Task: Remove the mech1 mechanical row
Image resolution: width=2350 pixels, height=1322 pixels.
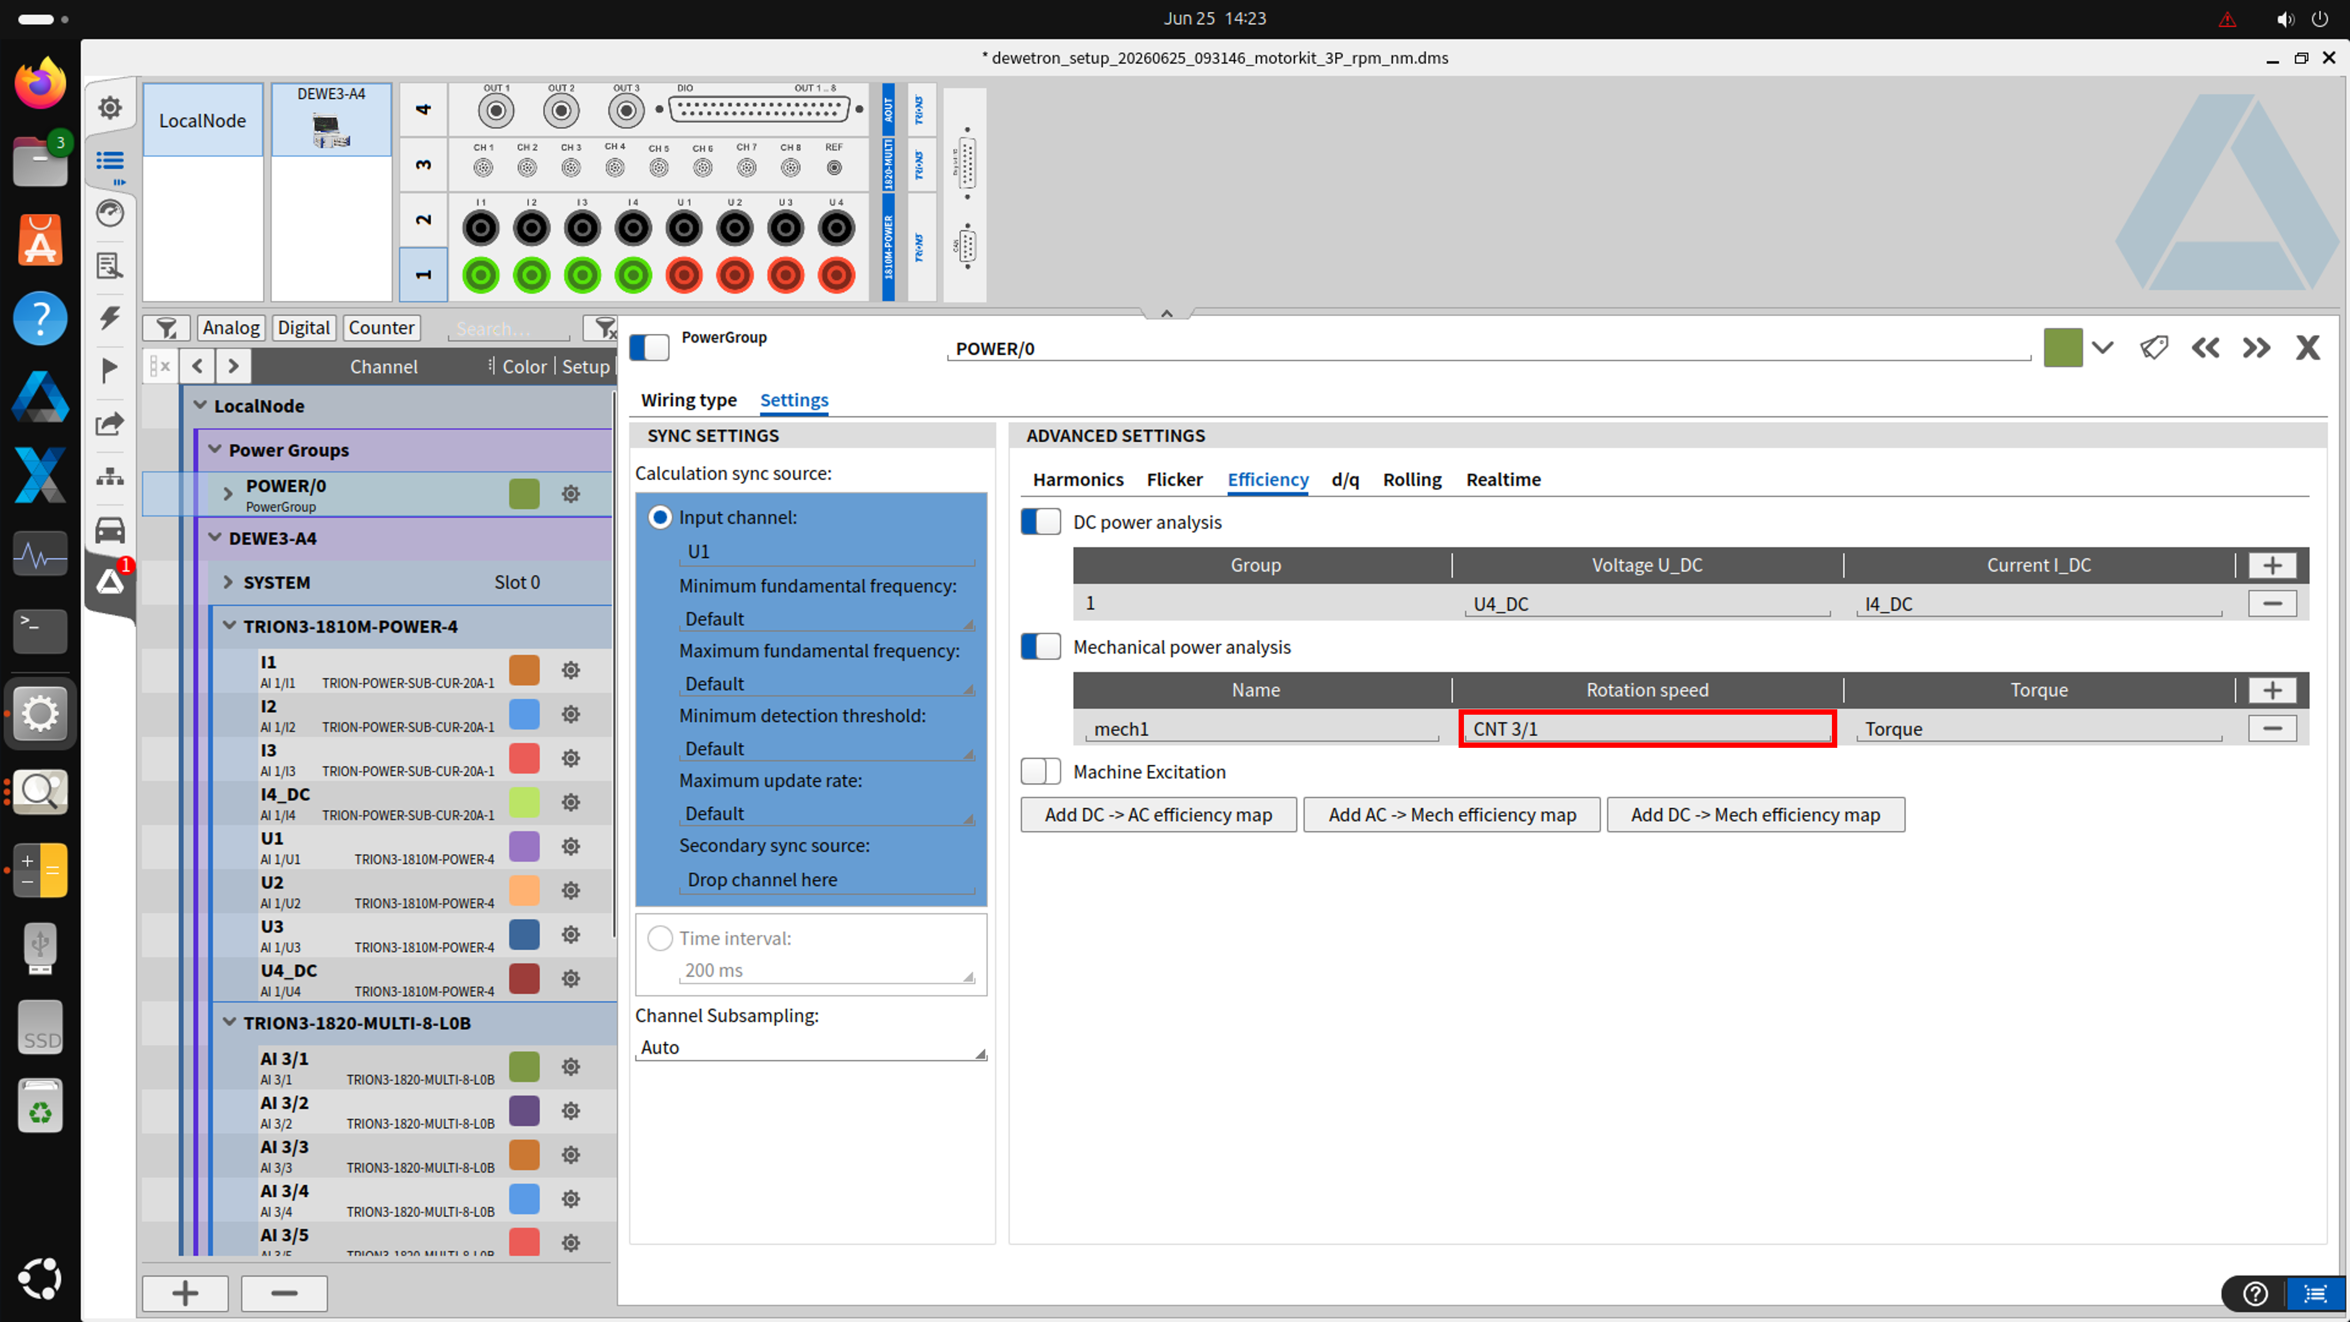Action: click(2271, 729)
